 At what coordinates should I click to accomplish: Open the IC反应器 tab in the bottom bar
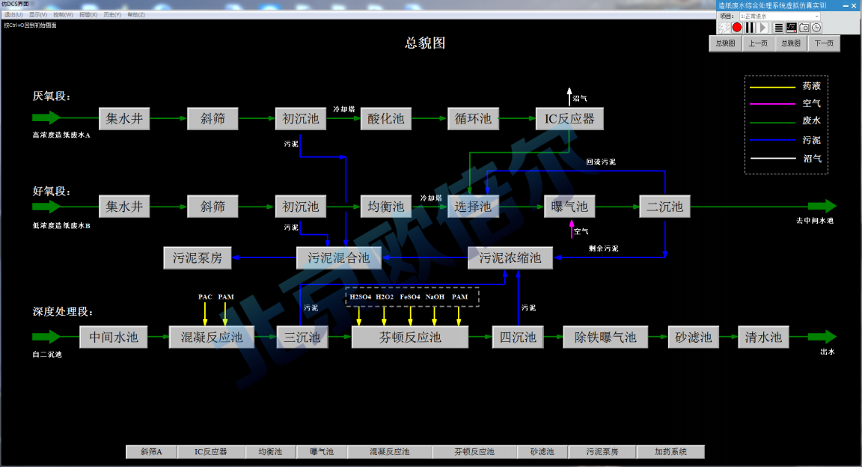coord(210,451)
